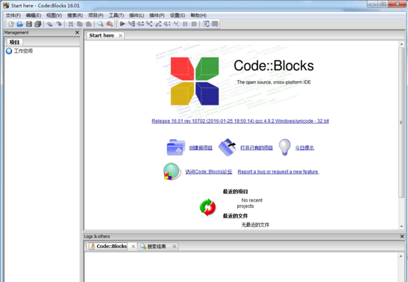Click the create new project folder icon
This screenshot has height=282, width=408.
[x=176, y=147]
